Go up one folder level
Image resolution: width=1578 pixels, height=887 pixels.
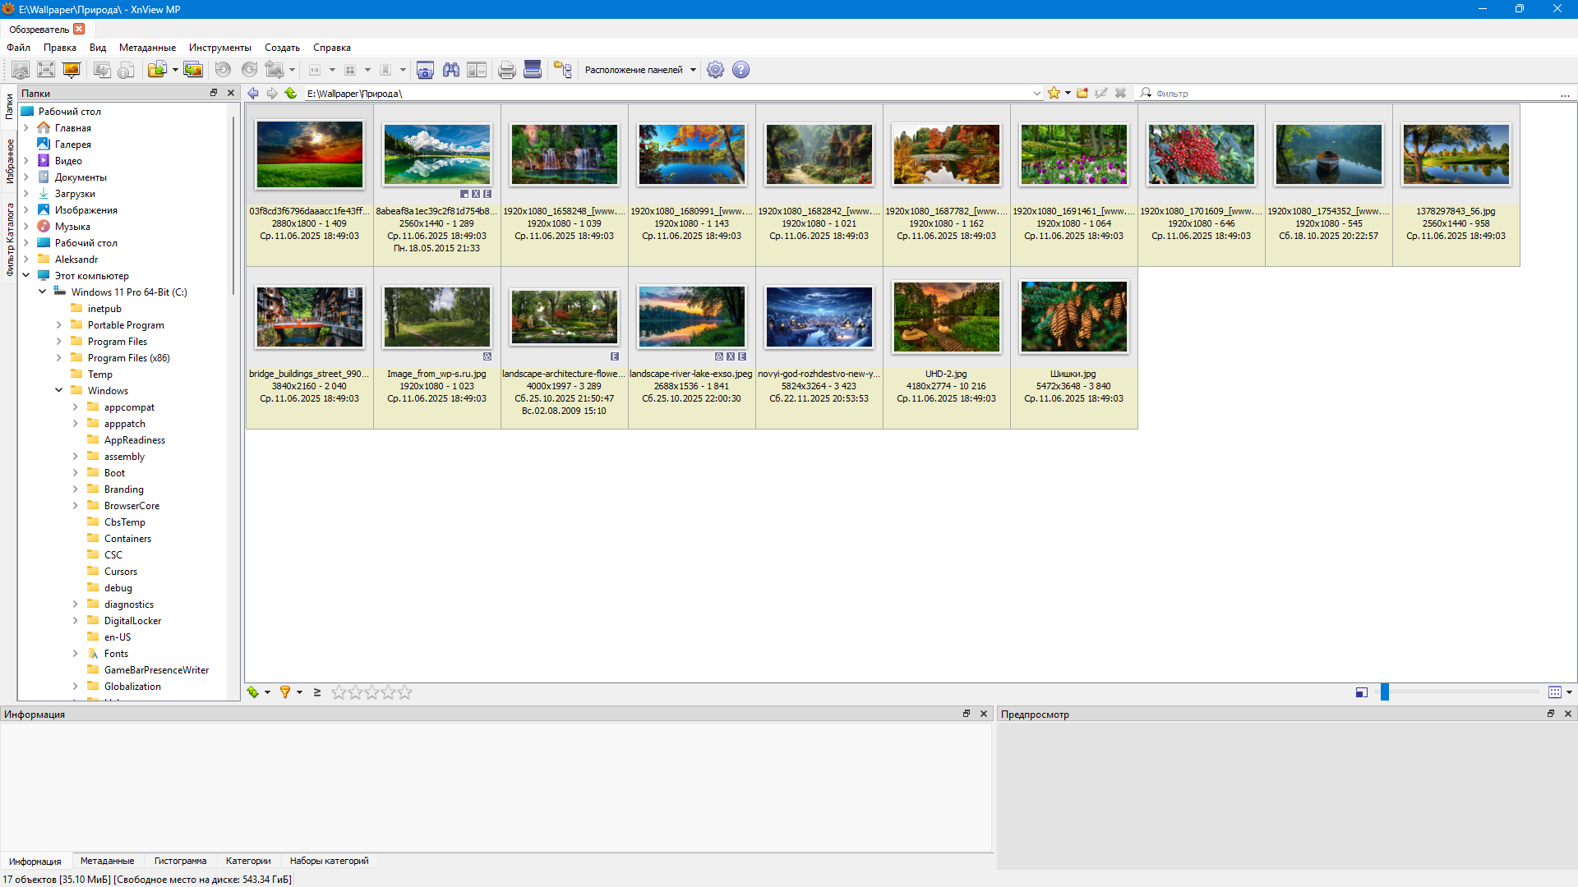pos(291,94)
